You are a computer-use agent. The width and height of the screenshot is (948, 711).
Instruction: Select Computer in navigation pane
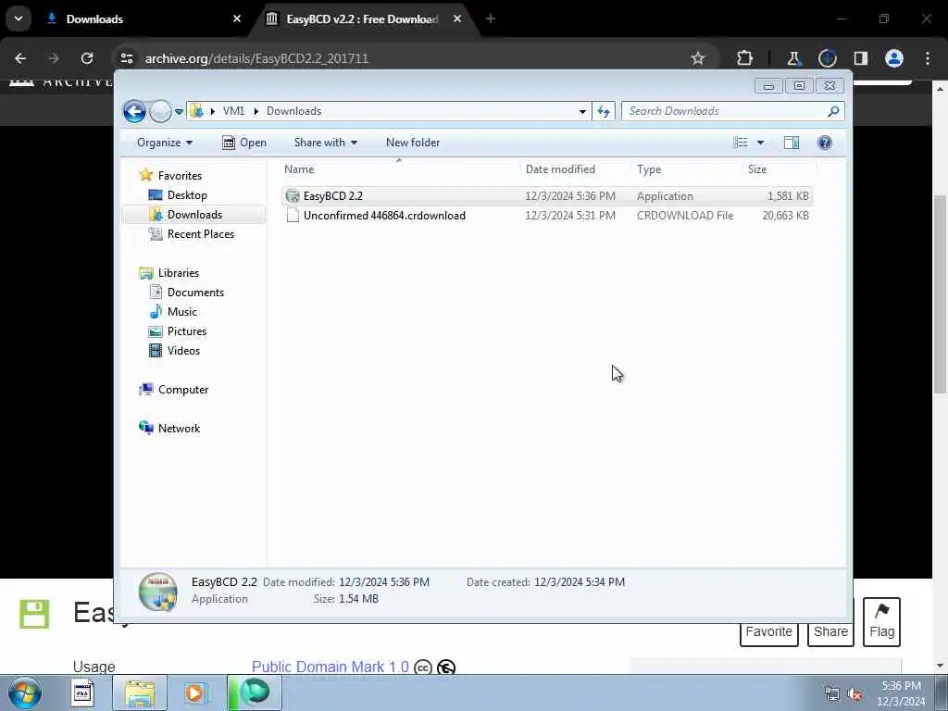[x=173, y=390]
